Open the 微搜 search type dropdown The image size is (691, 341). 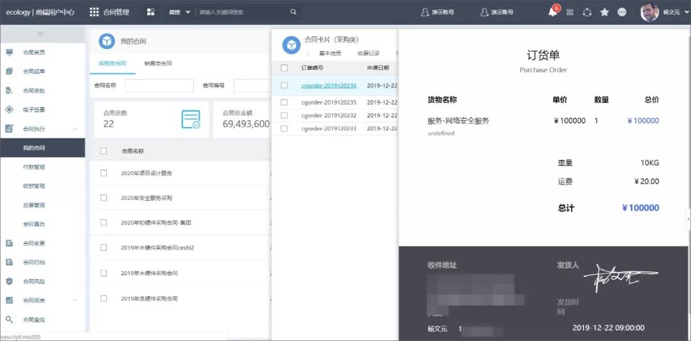coord(179,12)
